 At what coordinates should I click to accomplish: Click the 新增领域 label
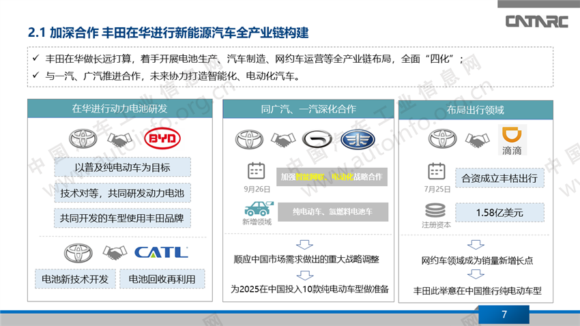pyautogui.click(x=257, y=222)
